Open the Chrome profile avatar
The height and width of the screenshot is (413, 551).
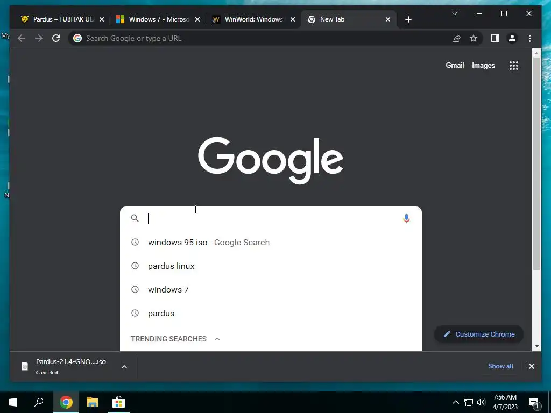(x=512, y=38)
